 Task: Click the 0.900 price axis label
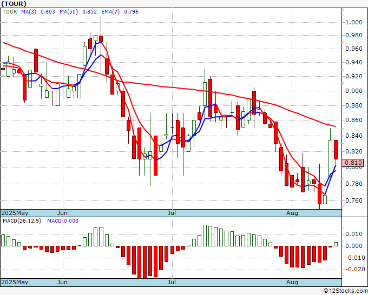[x=354, y=91]
